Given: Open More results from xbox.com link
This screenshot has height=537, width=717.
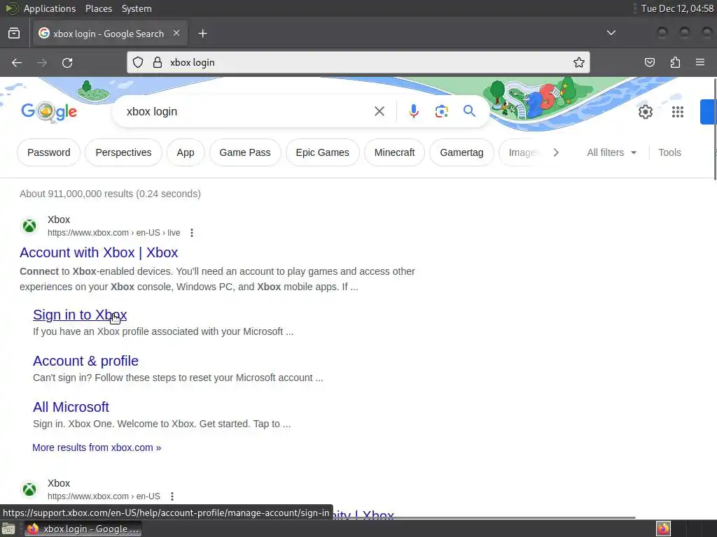Looking at the screenshot, I should pos(97,447).
